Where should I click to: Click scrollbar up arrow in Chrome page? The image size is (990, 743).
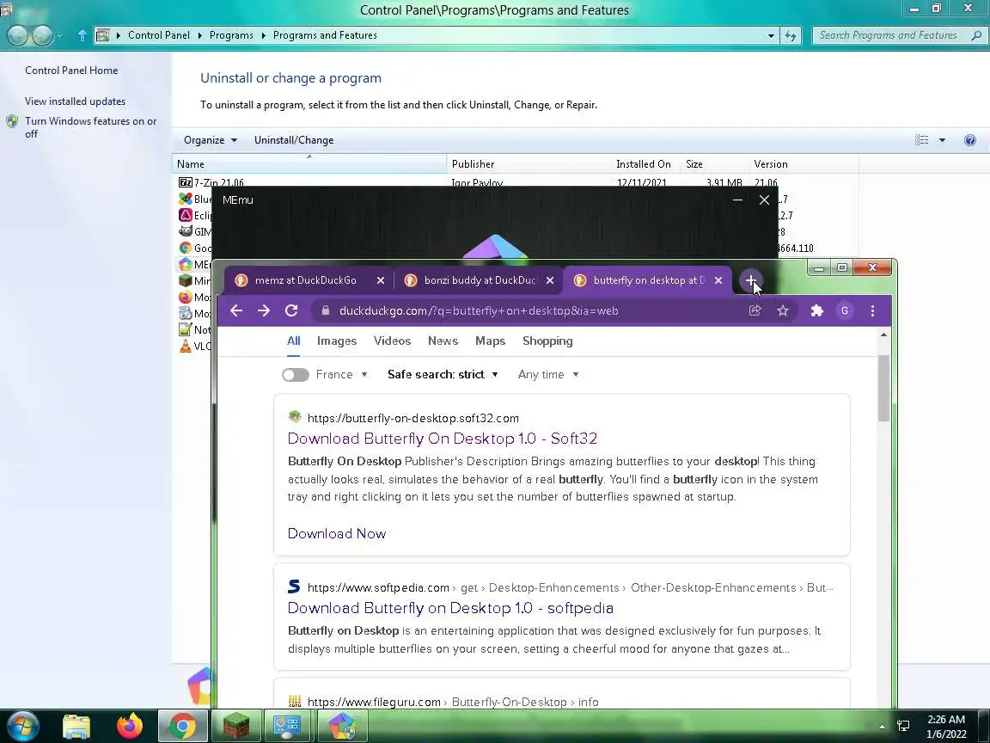click(883, 335)
